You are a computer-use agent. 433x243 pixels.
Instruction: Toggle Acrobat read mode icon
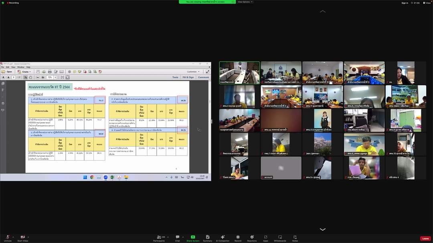(x=207, y=72)
